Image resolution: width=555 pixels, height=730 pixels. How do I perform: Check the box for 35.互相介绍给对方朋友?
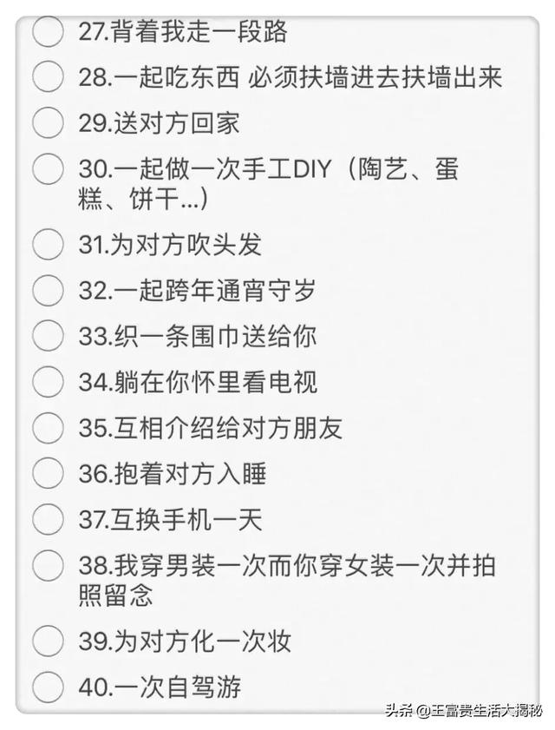tap(48, 427)
